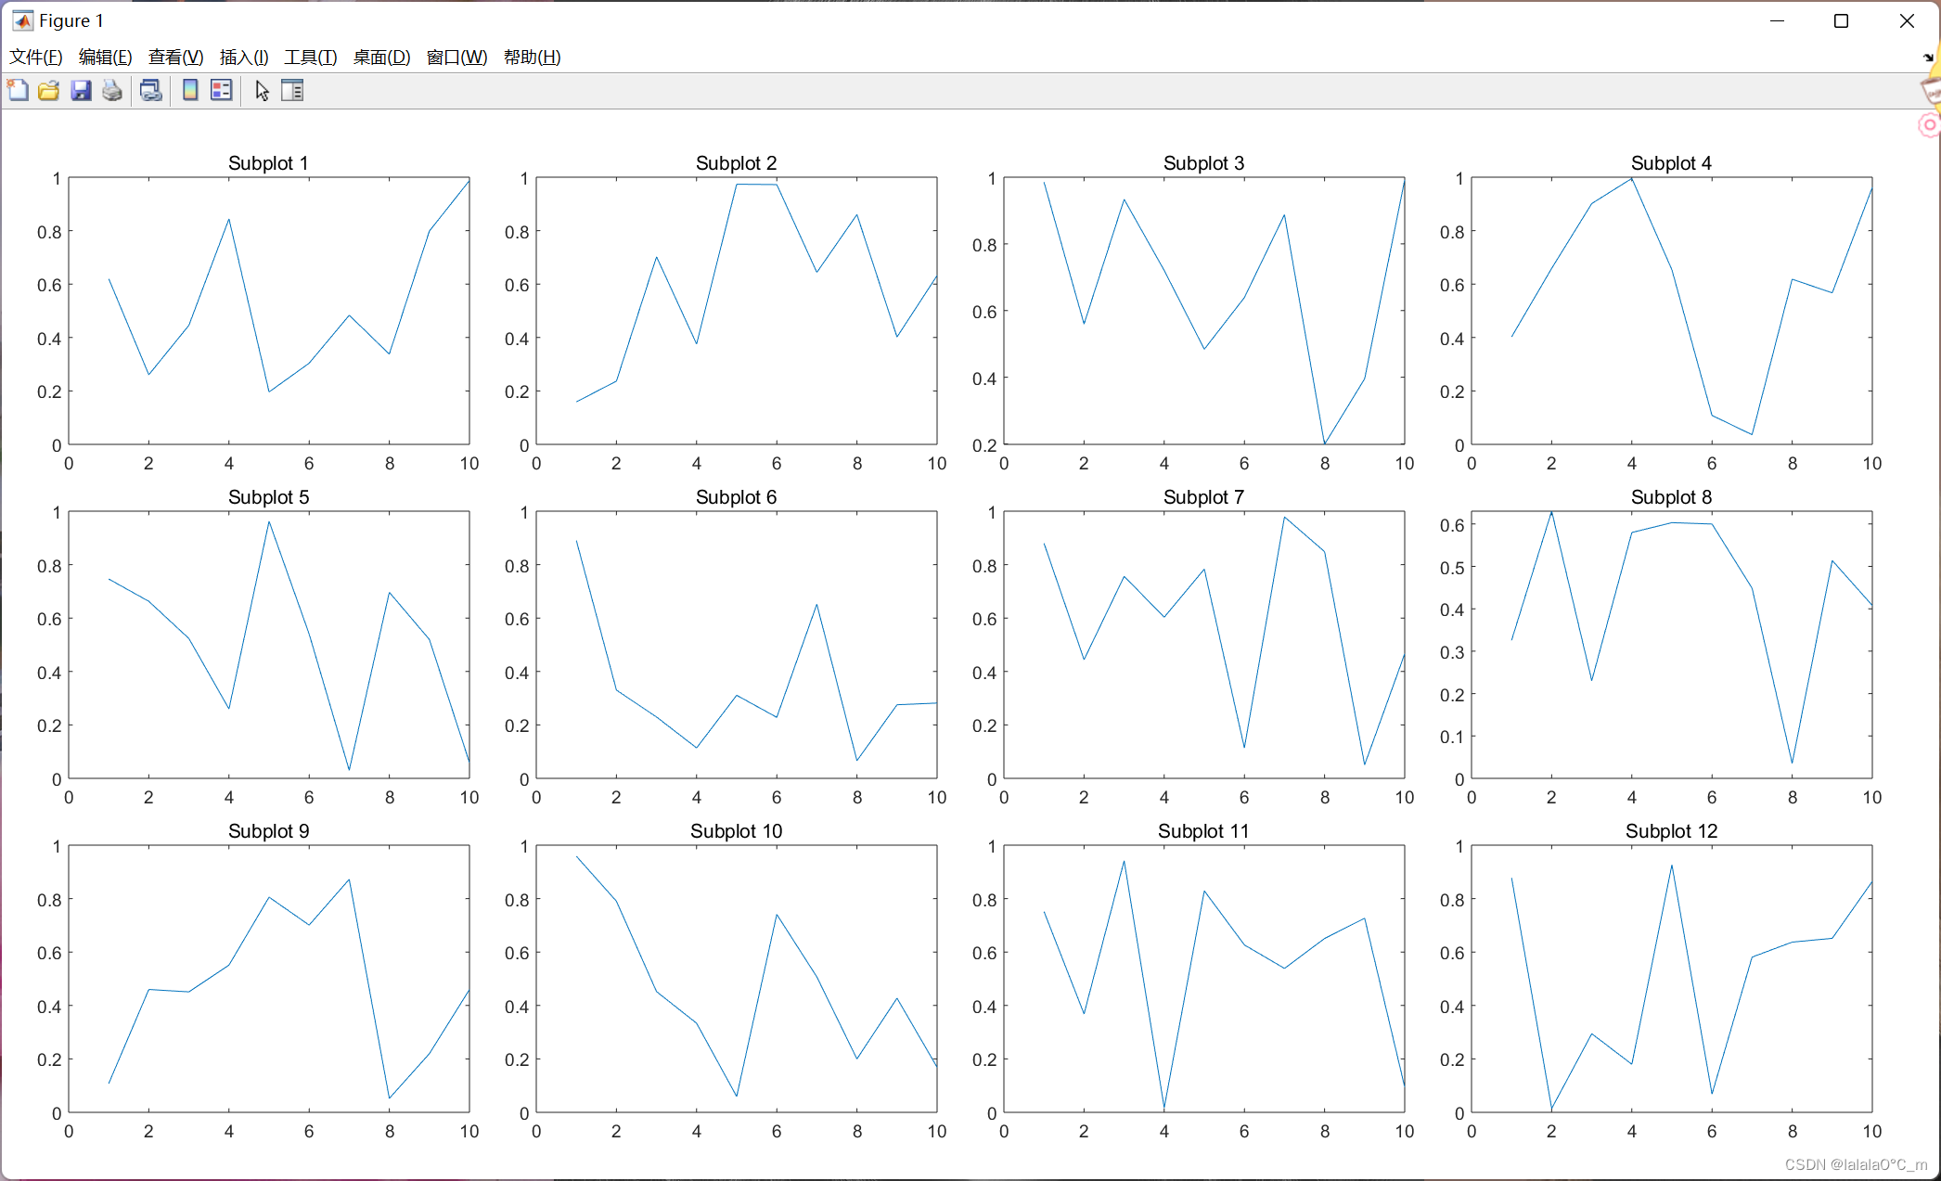Open the 桌面(D) menu

(382, 58)
